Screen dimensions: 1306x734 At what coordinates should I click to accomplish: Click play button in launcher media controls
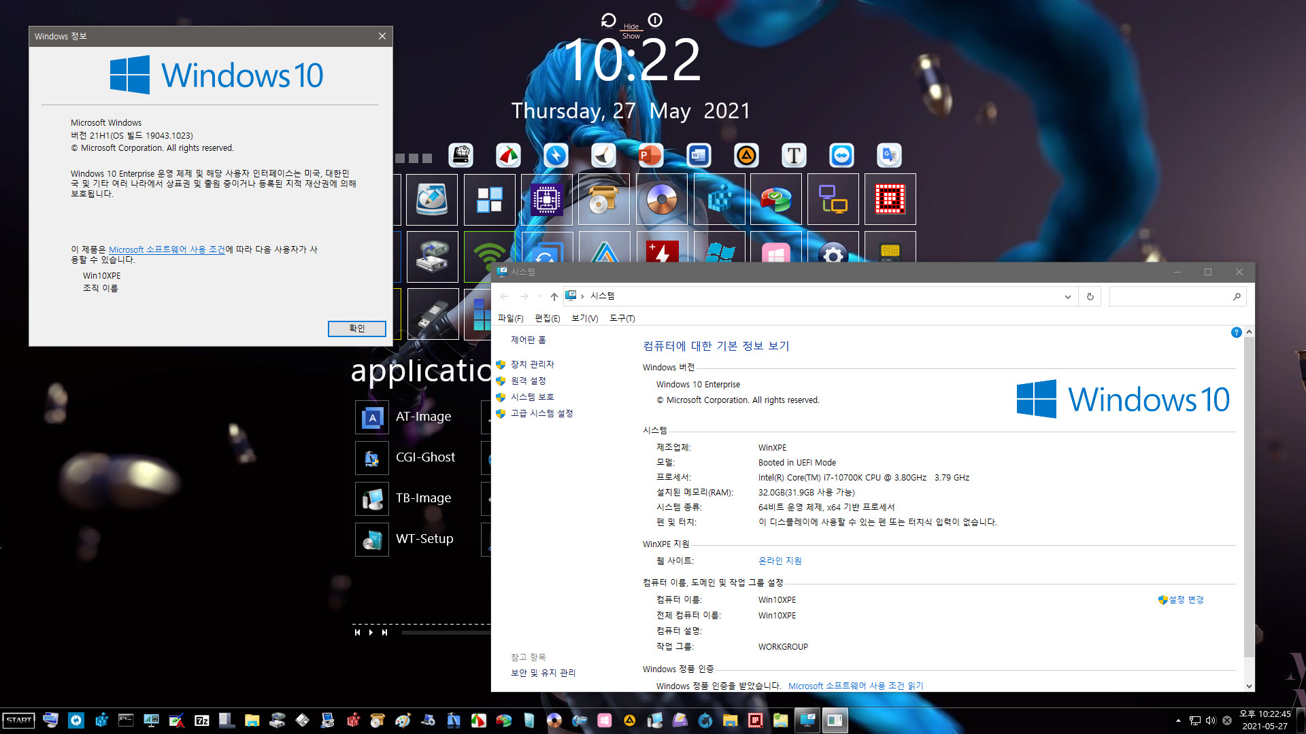pyautogui.click(x=371, y=632)
